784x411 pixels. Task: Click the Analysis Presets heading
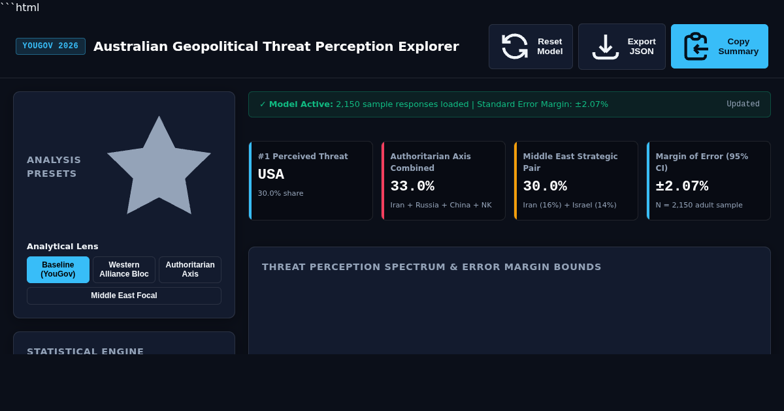(x=54, y=166)
